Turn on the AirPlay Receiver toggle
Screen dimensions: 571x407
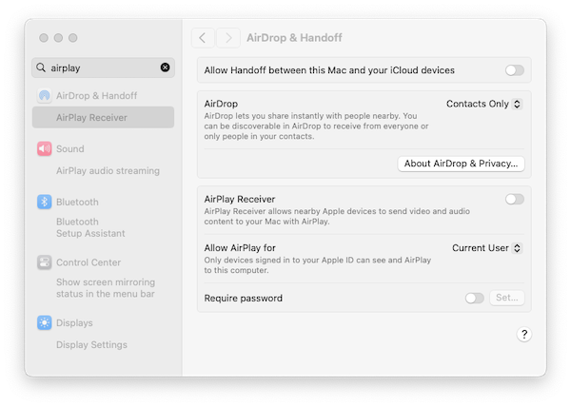pos(514,199)
